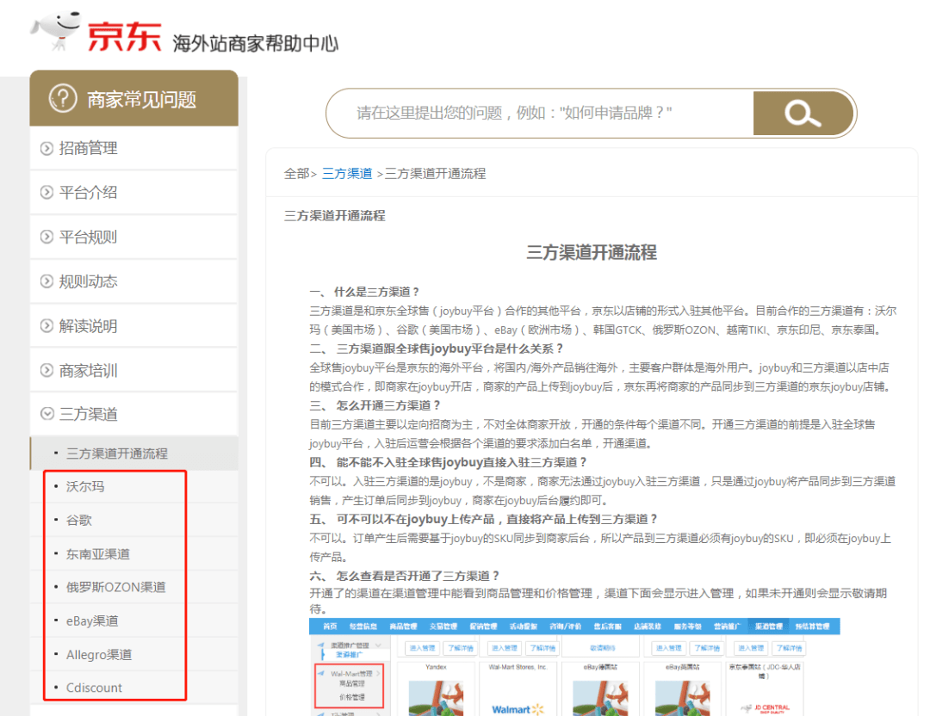Image resolution: width=930 pixels, height=716 pixels.
Task: Click the JD.com dog mascot logo
Action: click(56, 30)
